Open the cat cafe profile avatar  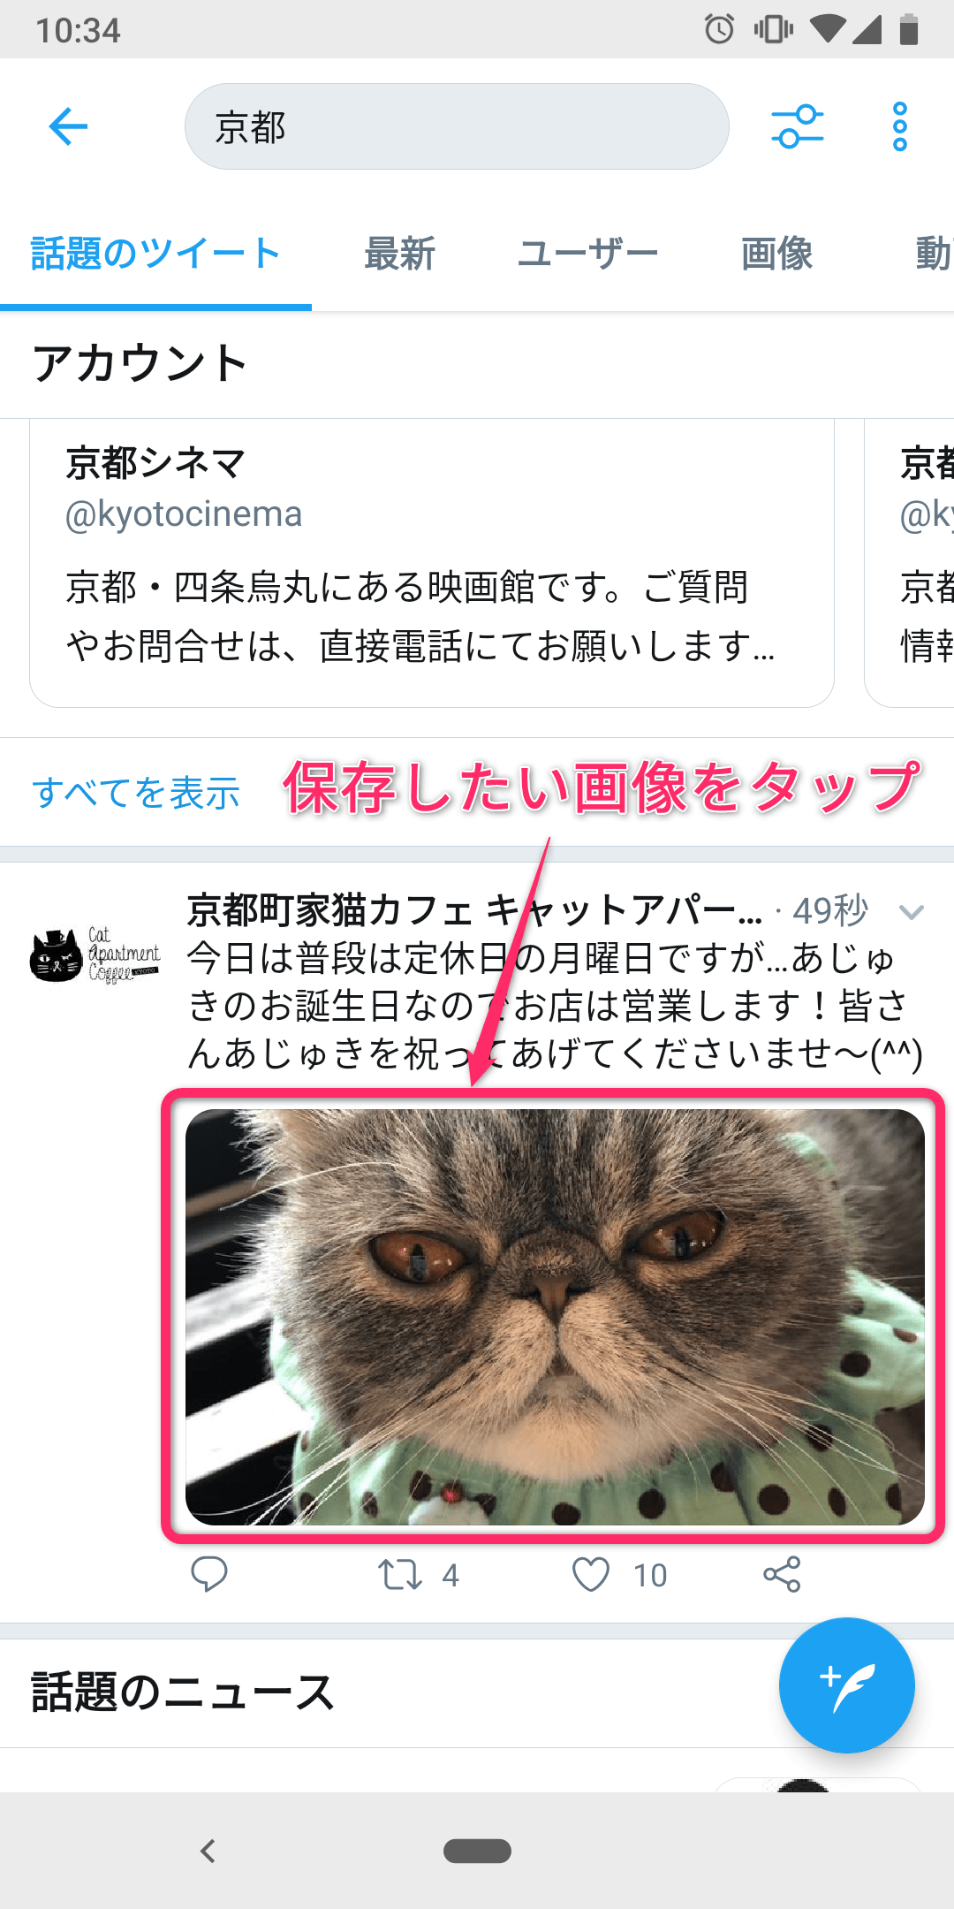95,955
